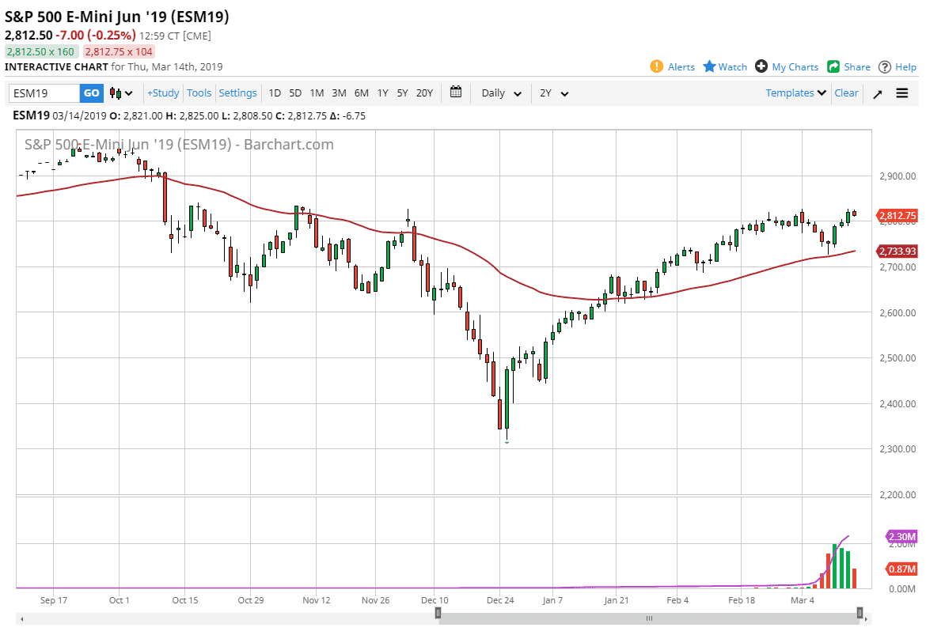This screenshot has width=926, height=635.
Task: Switch to the 6M timeframe
Action: [361, 93]
